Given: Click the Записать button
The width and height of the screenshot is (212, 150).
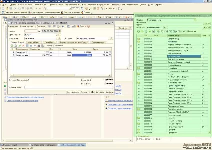Looking at the screenshot, I should click(x=100, y=92).
